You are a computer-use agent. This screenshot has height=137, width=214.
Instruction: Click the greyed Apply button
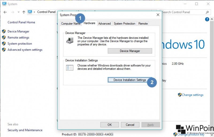[x=151, y=125]
